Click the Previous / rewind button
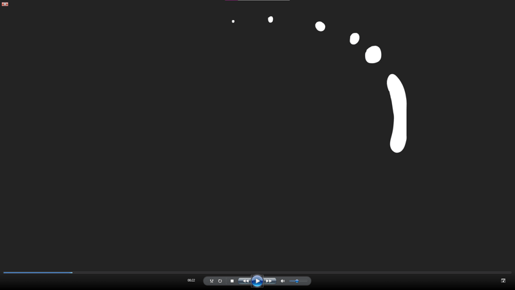 pos(245,281)
